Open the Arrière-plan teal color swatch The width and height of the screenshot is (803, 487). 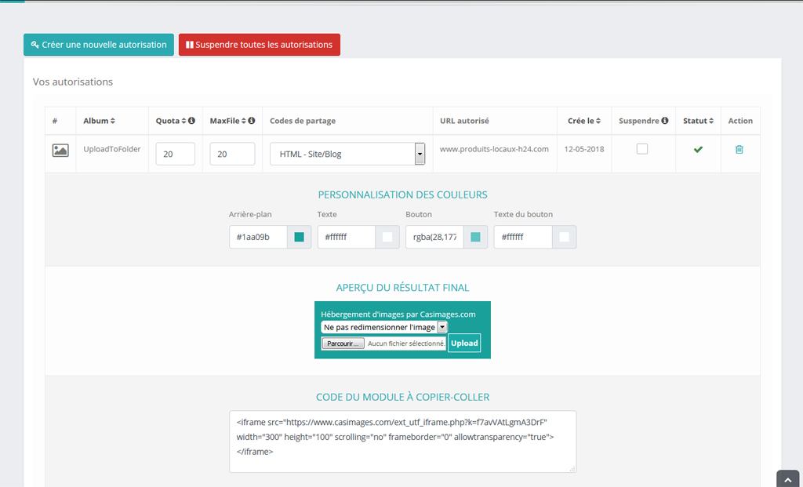(x=299, y=237)
